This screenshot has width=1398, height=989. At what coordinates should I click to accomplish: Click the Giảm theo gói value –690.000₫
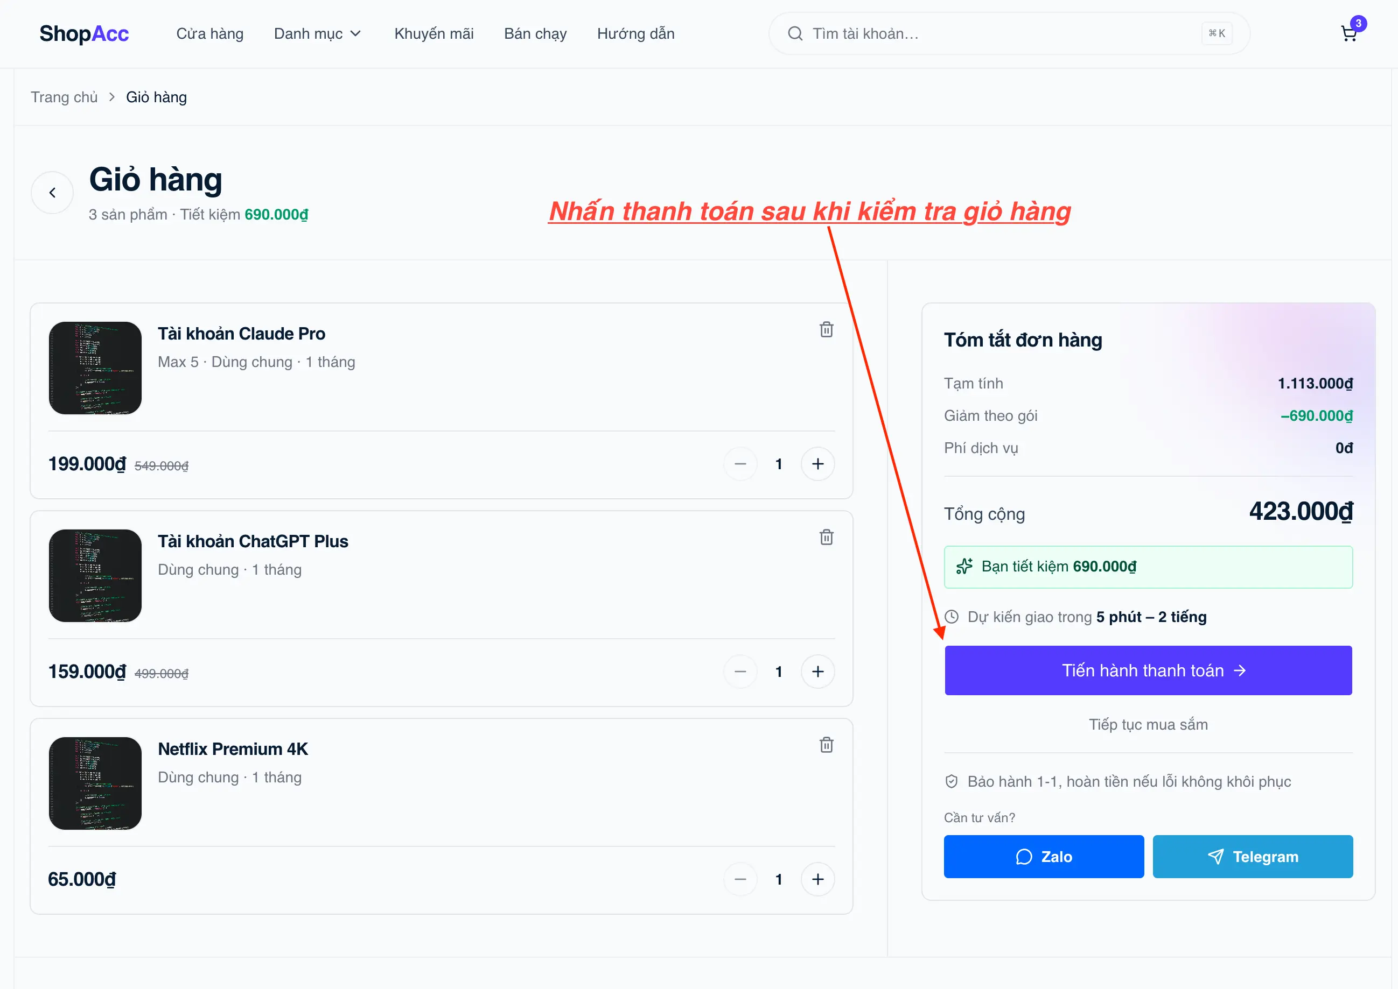coord(1316,416)
